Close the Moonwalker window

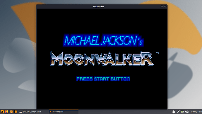pos(165,6)
